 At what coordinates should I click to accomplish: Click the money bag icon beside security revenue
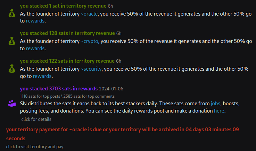(x=12, y=69)
